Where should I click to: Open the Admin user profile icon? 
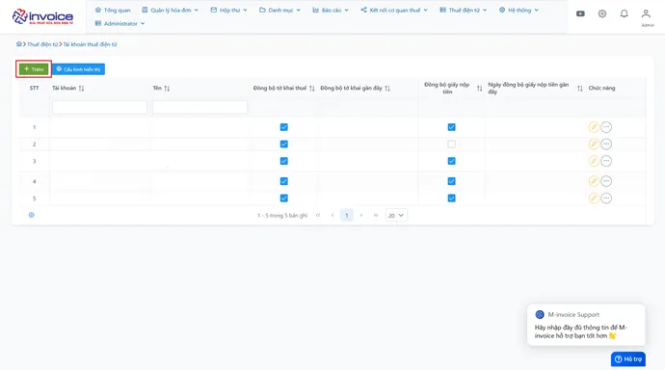click(646, 13)
